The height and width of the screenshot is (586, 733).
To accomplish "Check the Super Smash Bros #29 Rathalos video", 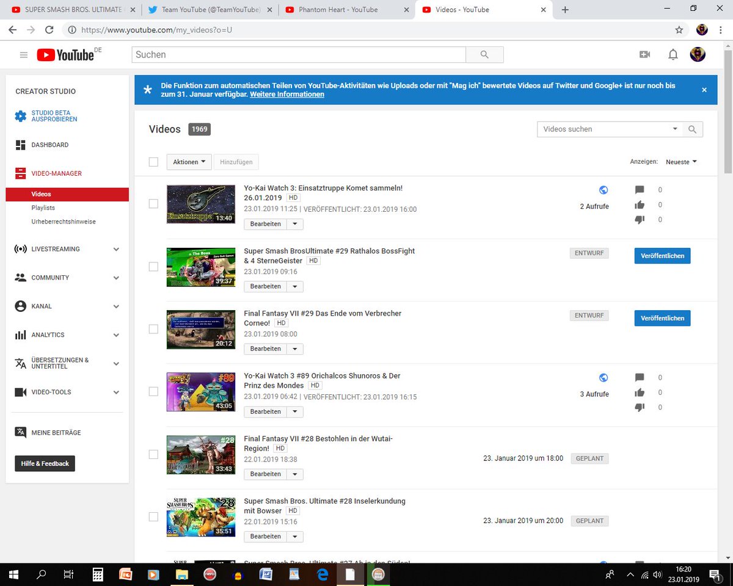I will click(x=153, y=267).
